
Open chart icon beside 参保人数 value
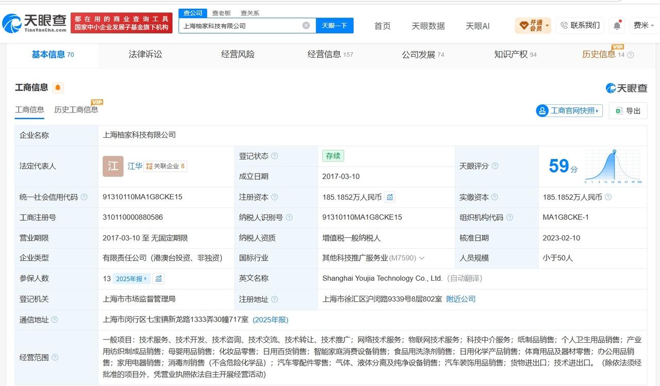159,279
